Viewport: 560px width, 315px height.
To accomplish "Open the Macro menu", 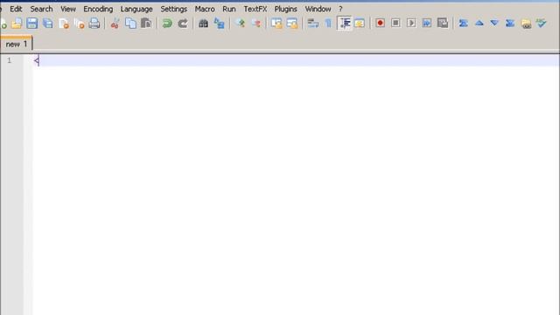I will (x=205, y=9).
